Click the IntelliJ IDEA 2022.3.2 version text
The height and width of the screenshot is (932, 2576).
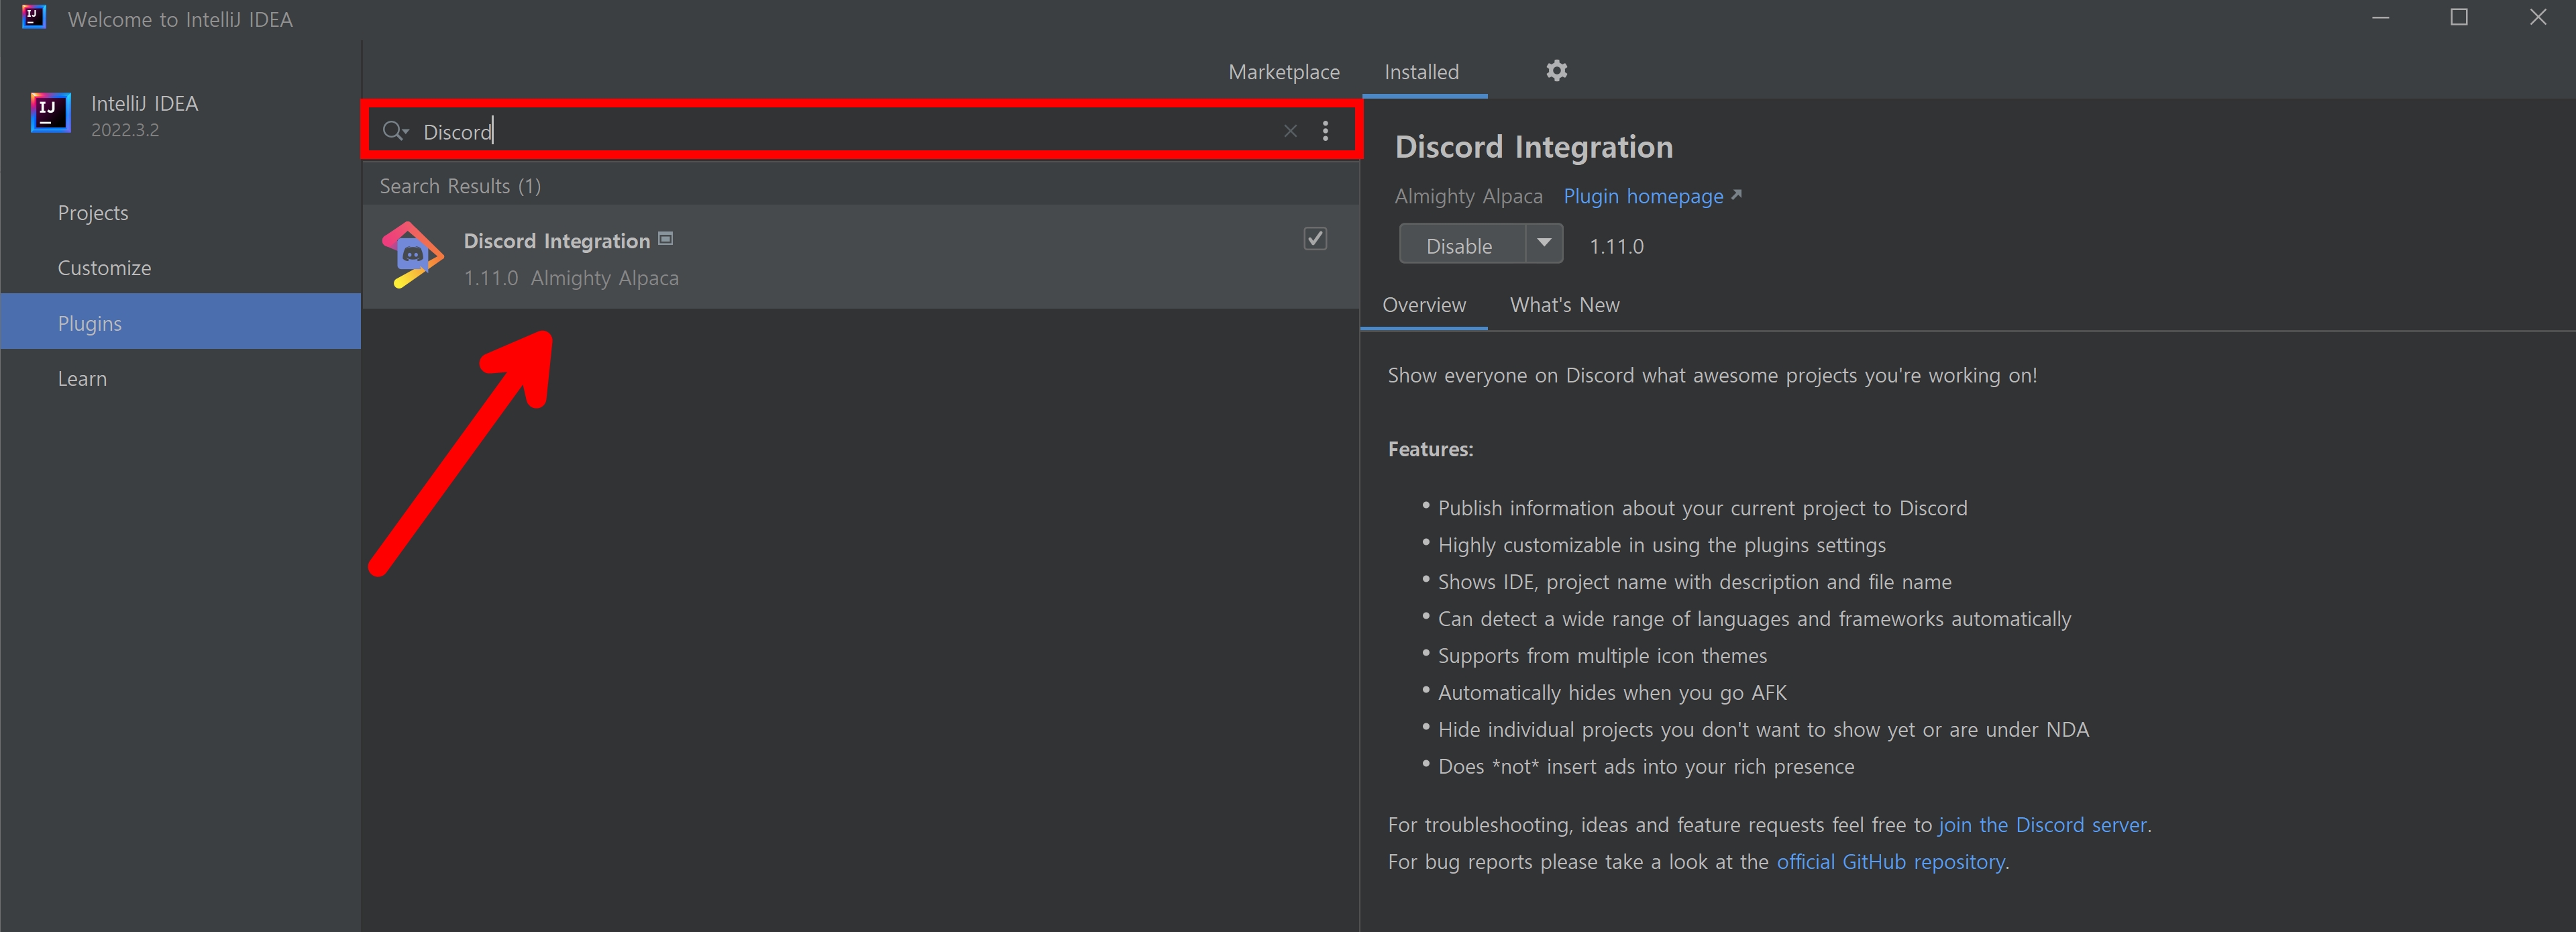click(x=125, y=130)
